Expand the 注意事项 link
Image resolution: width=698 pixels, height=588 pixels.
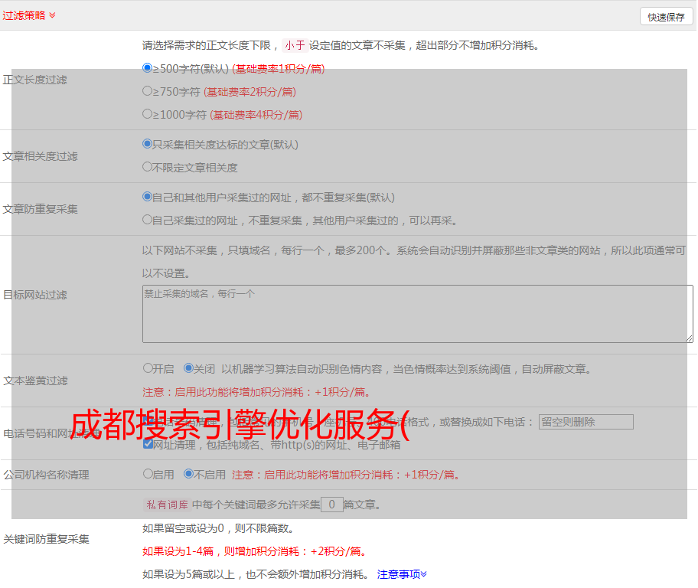tap(402, 574)
